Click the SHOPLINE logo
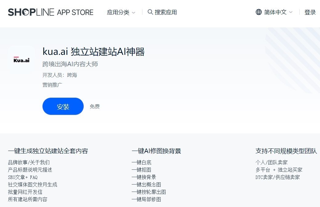This screenshot has width=320, height=207. [x=31, y=12]
